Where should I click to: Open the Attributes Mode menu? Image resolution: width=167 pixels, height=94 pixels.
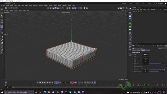136,46
